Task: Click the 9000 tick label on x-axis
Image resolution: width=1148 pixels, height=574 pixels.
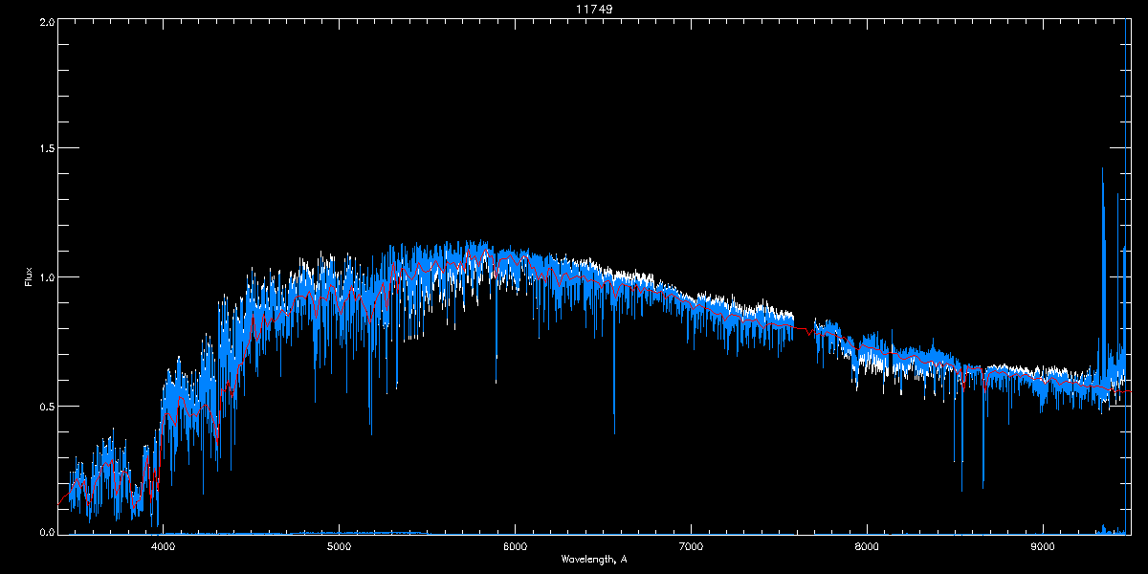Action: (x=1043, y=546)
